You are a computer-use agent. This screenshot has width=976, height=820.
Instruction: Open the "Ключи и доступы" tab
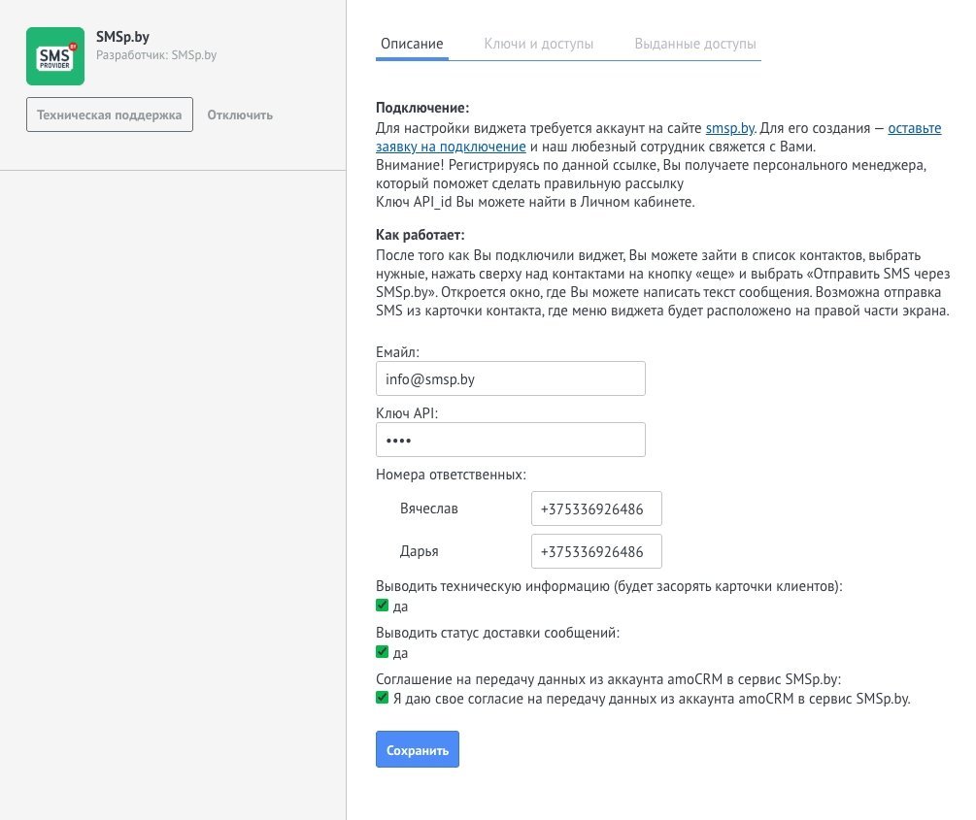pos(538,44)
